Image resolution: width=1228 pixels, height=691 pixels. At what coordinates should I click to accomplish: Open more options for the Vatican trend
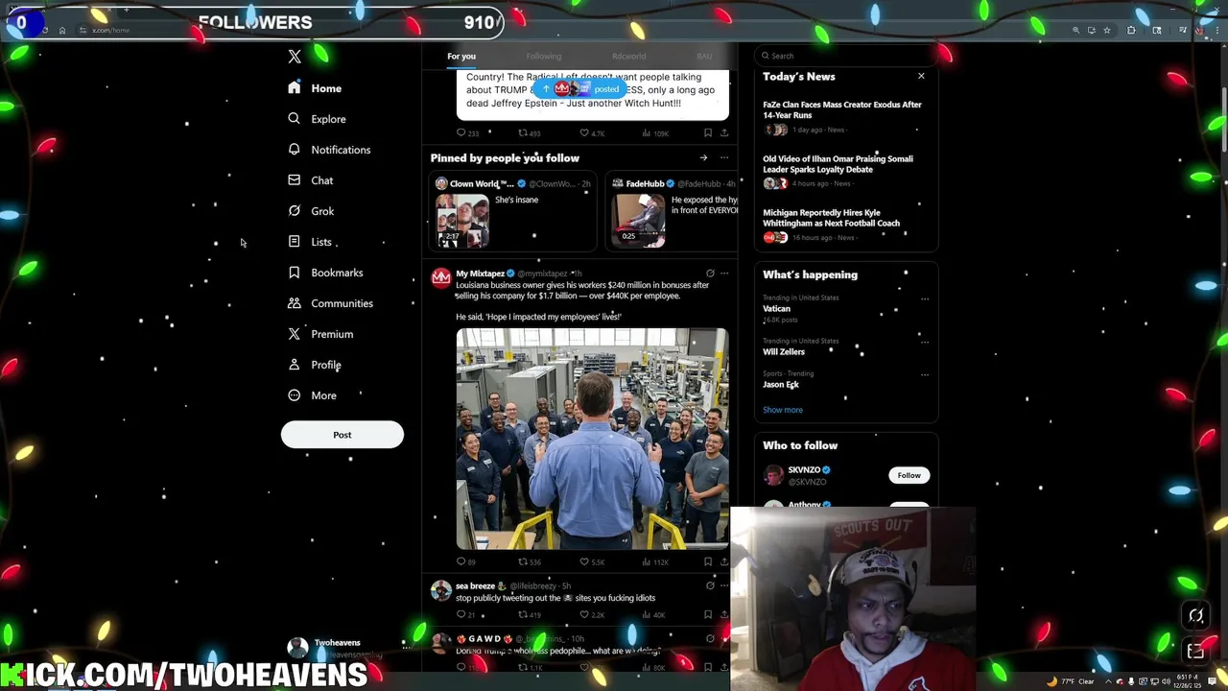(925, 298)
